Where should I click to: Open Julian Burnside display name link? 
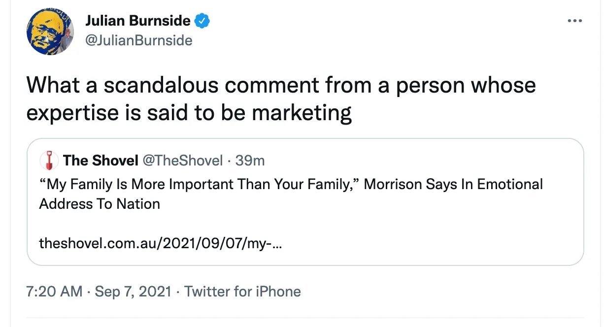[x=138, y=21]
